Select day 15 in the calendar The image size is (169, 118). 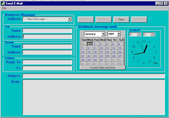pos(89,52)
